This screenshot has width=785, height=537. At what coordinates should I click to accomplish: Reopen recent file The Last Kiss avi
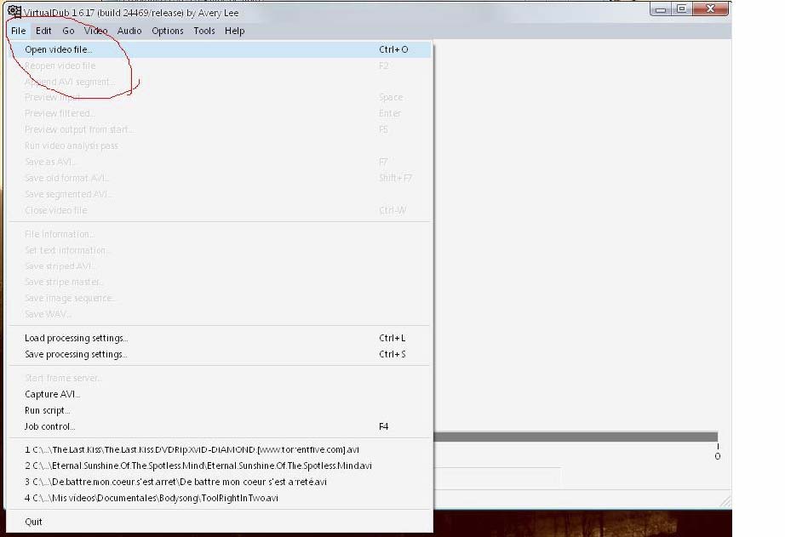192,449
